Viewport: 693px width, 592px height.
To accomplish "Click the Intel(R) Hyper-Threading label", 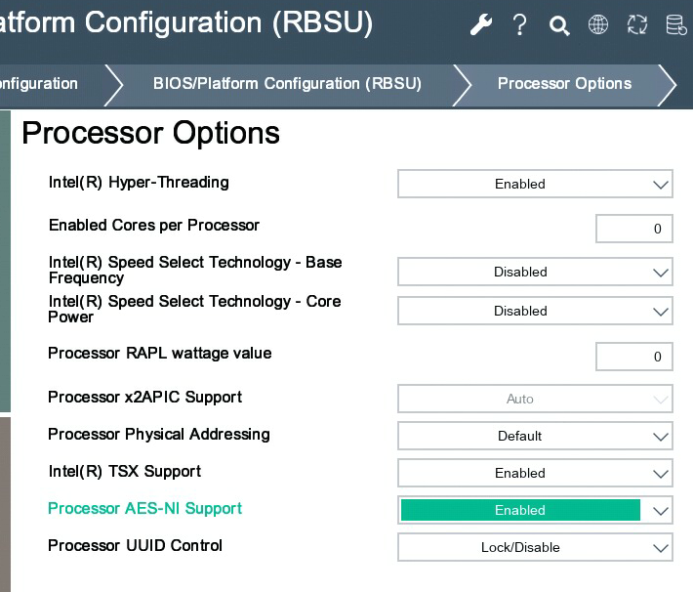I will [139, 183].
